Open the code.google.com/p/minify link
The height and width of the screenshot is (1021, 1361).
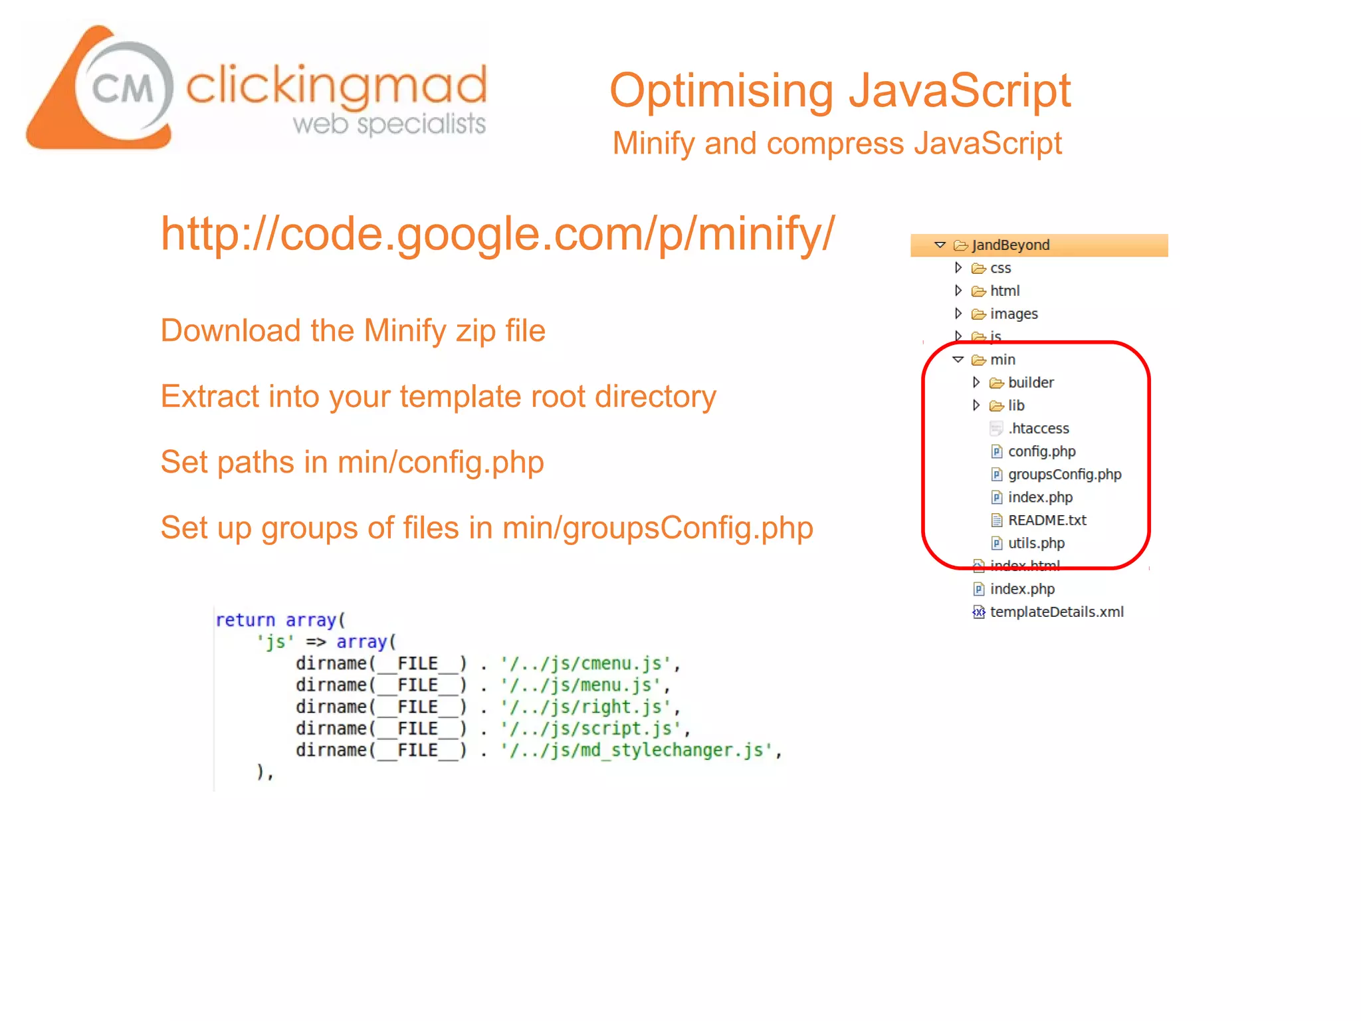pos(498,234)
